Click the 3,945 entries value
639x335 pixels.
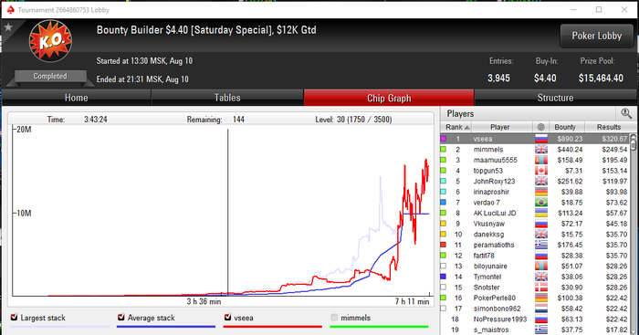498,79
